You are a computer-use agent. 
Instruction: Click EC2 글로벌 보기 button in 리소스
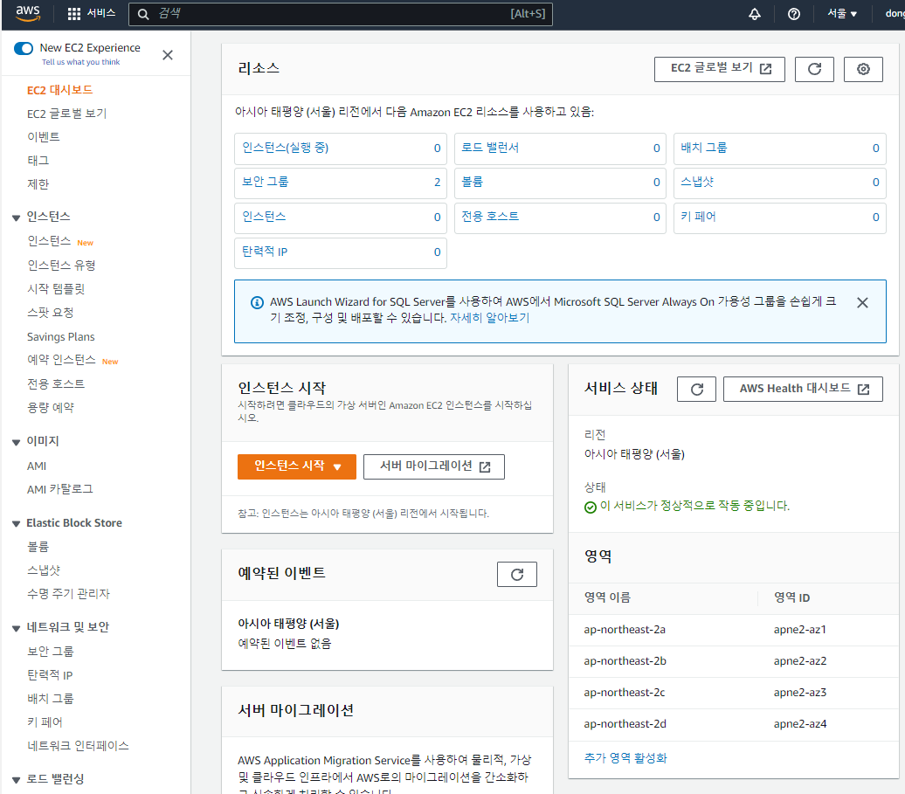pyautogui.click(x=719, y=69)
